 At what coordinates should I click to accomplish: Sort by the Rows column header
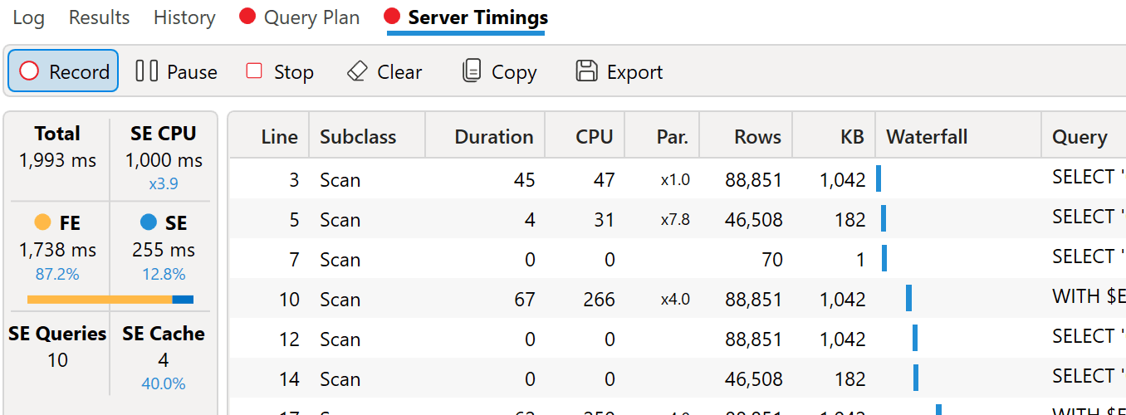click(x=746, y=137)
